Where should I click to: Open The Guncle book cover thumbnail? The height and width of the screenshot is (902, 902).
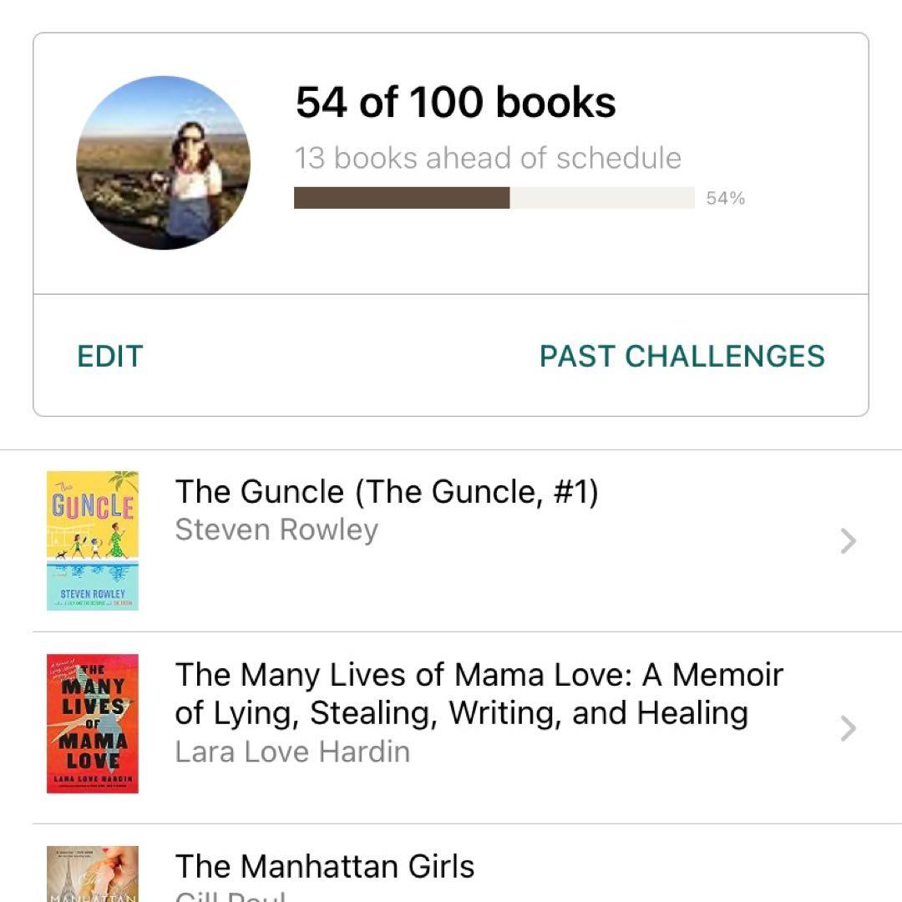click(93, 540)
